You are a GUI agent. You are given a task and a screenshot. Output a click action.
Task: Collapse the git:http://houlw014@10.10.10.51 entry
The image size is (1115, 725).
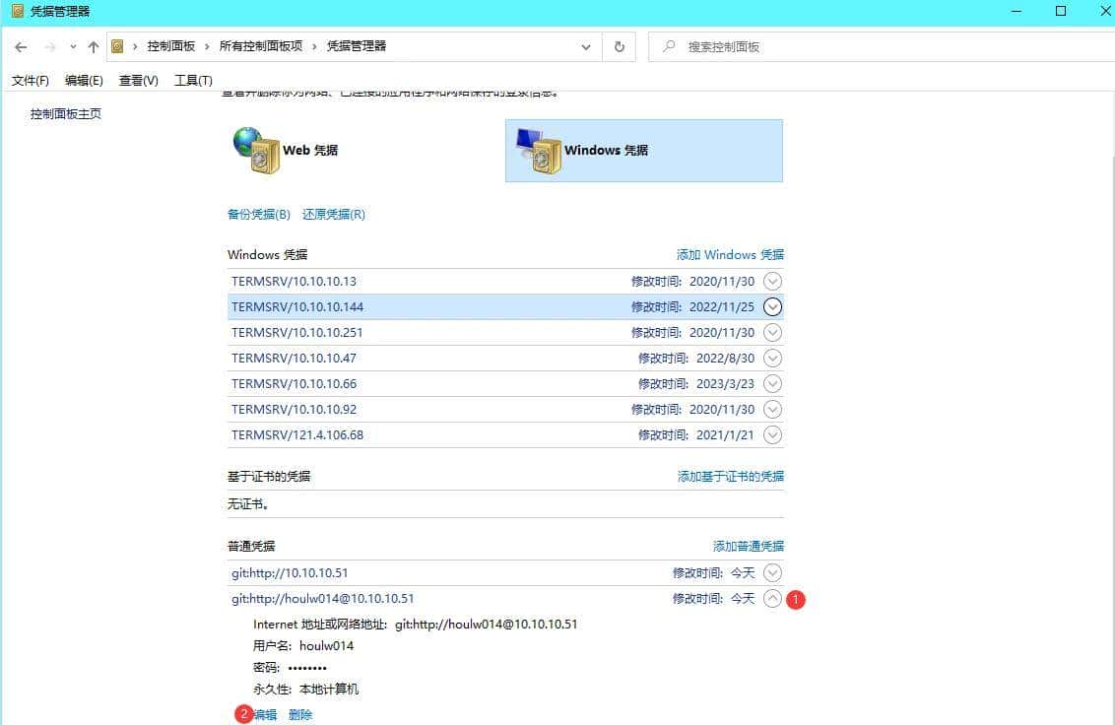pos(772,598)
